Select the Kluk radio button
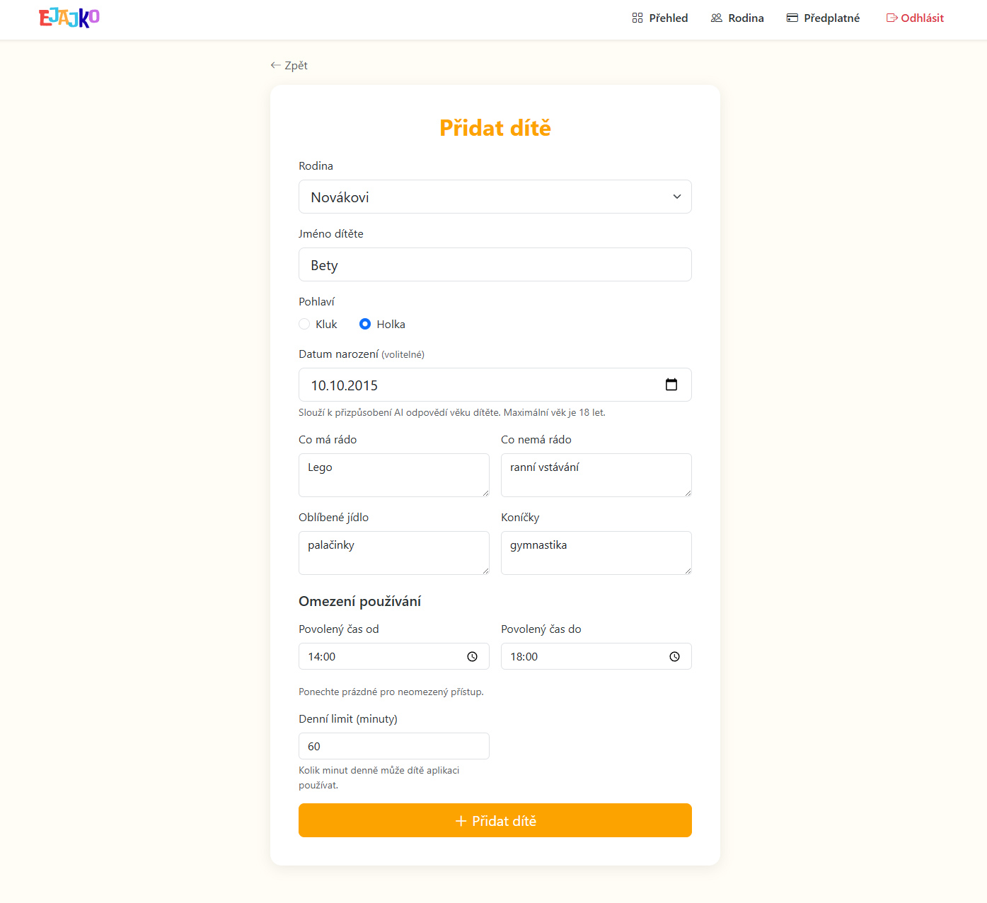This screenshot has height=903, width=987. [305, 324]
